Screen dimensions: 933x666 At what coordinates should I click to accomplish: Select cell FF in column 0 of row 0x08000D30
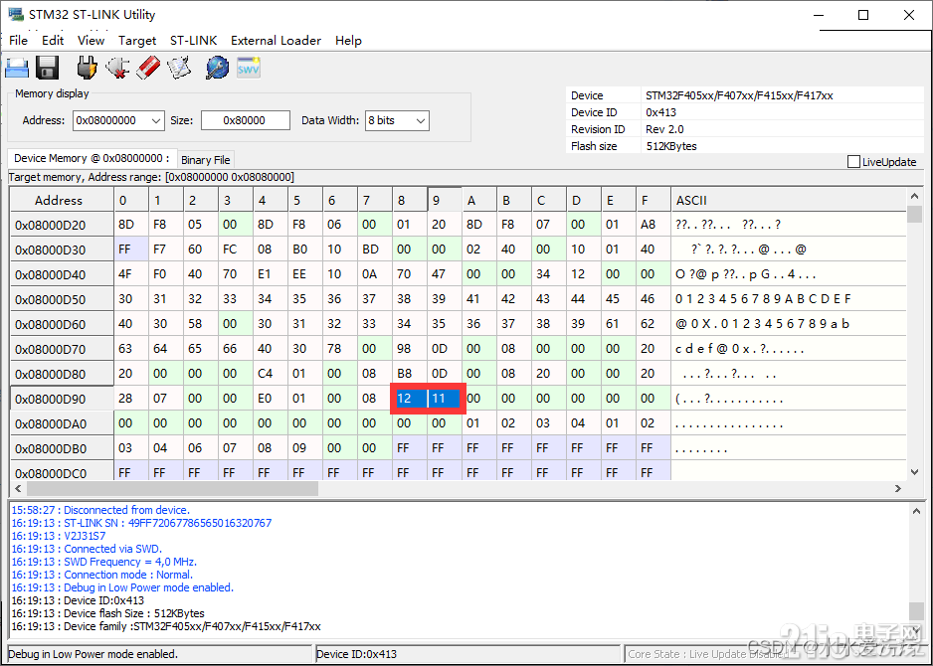[131, 250]
